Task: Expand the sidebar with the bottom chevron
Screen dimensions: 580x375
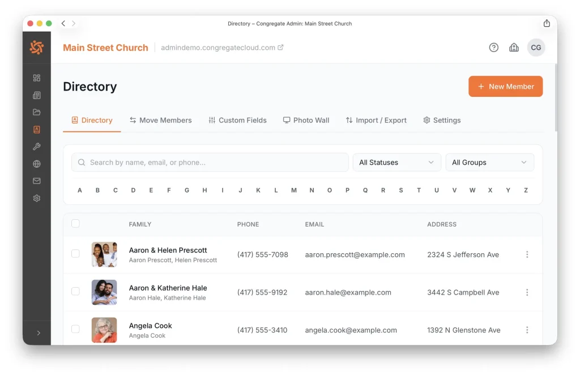Action: point(39,333)
